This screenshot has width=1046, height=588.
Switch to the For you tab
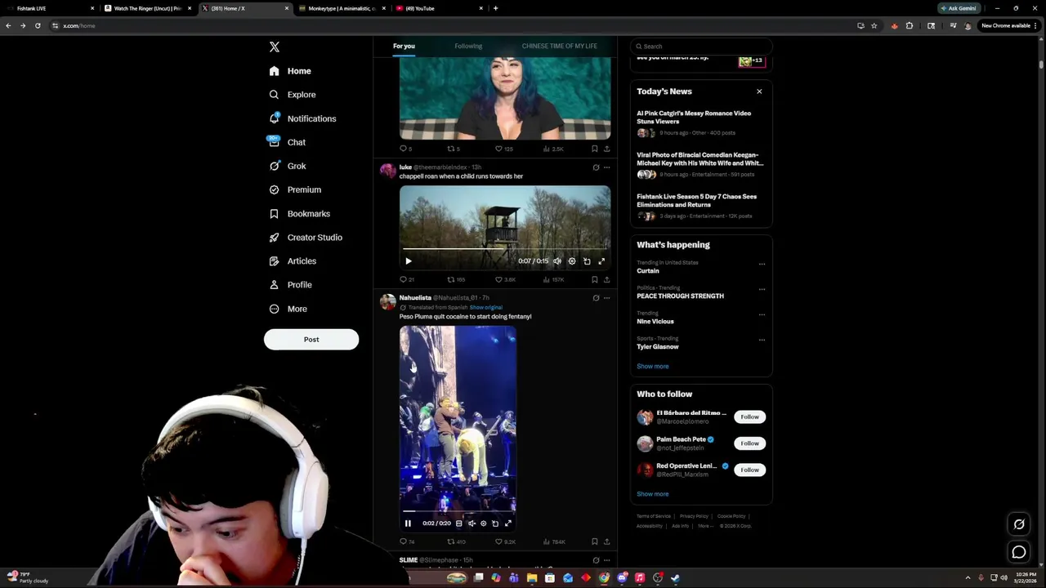click(x=404, y=46)
